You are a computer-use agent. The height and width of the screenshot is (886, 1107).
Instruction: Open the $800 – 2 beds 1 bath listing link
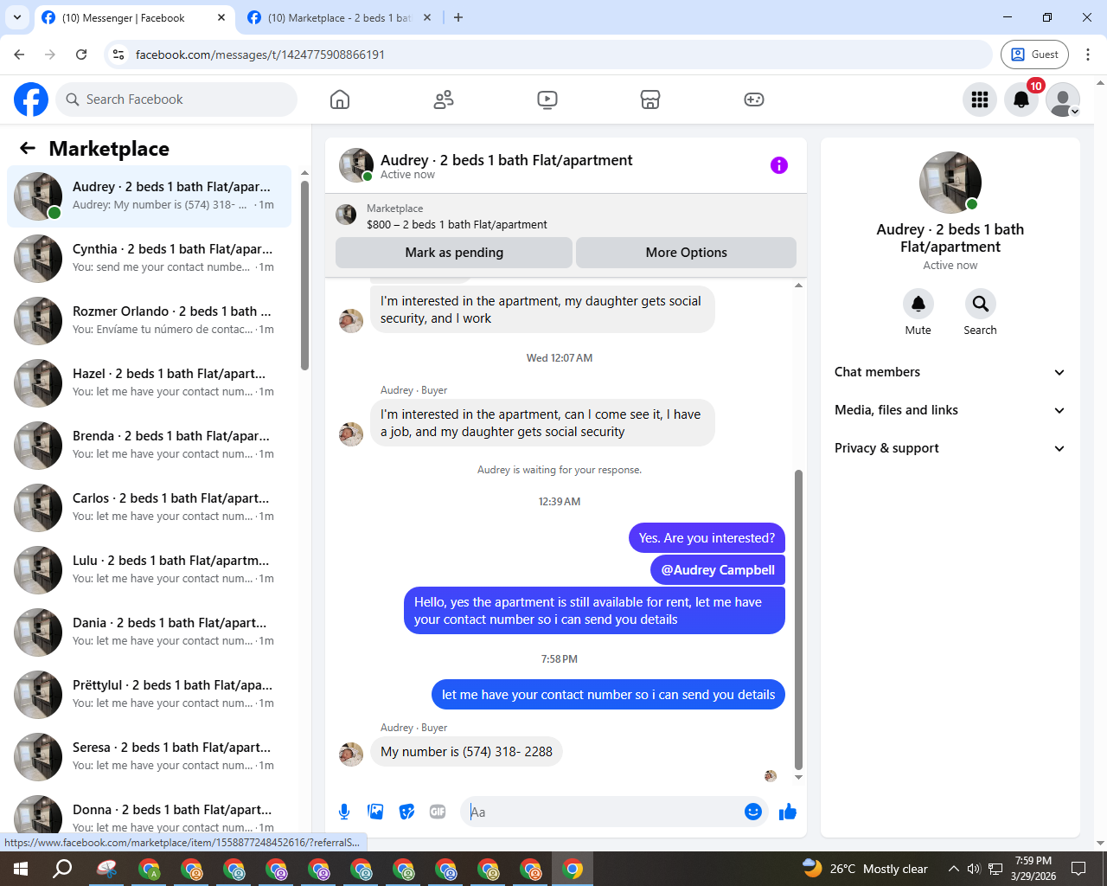click(457, 224)
